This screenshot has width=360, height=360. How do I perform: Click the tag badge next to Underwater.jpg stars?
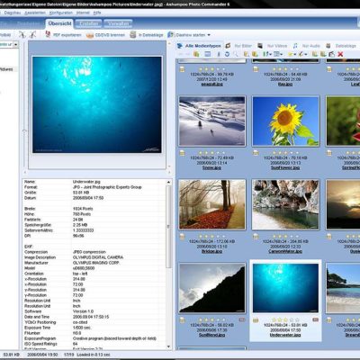tap(316, 319)
